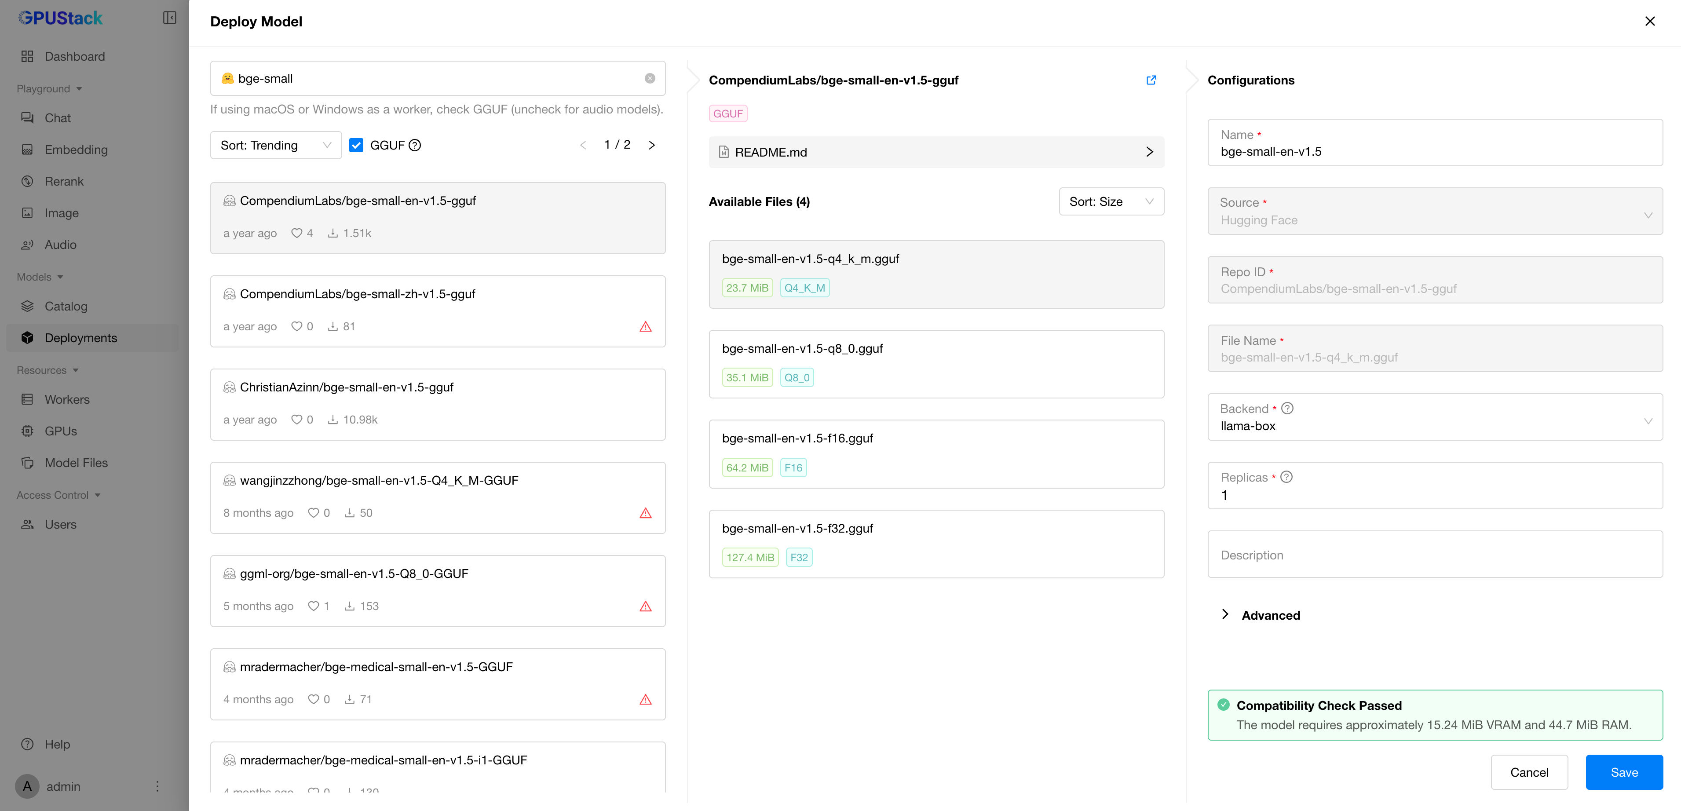Click the Replicas help icon

click(1286, 477)
